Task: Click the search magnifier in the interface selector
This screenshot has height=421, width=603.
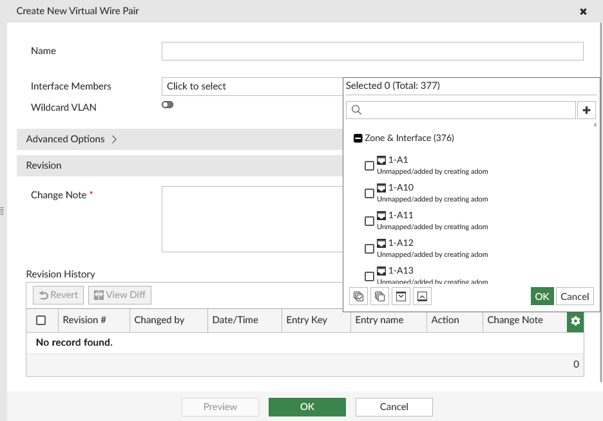Action: (356, 109)
